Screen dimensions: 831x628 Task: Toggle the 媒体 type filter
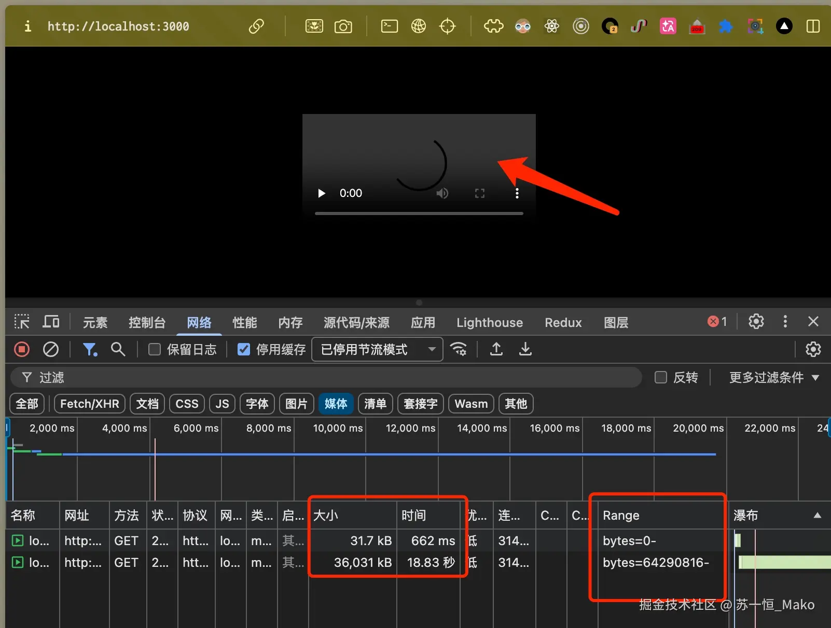(336, 404)
